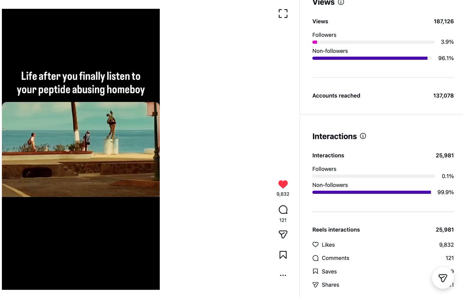Select the 3.9% followers views value
The height and width of the screenshot is (298, 463).
(447, 42)
